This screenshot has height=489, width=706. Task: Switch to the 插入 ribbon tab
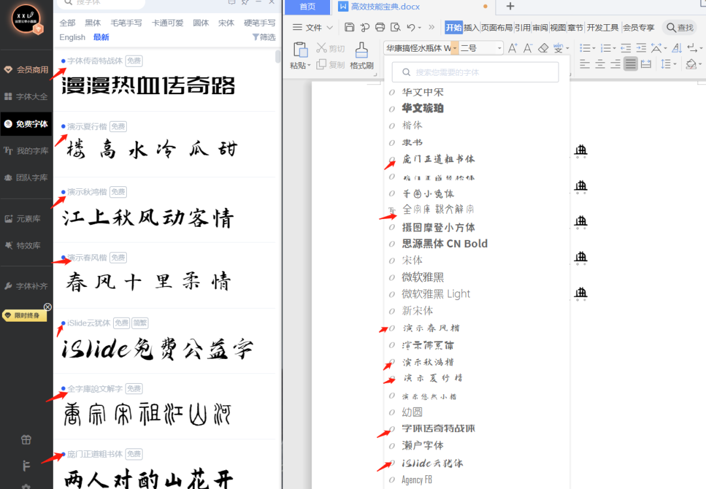471,27
